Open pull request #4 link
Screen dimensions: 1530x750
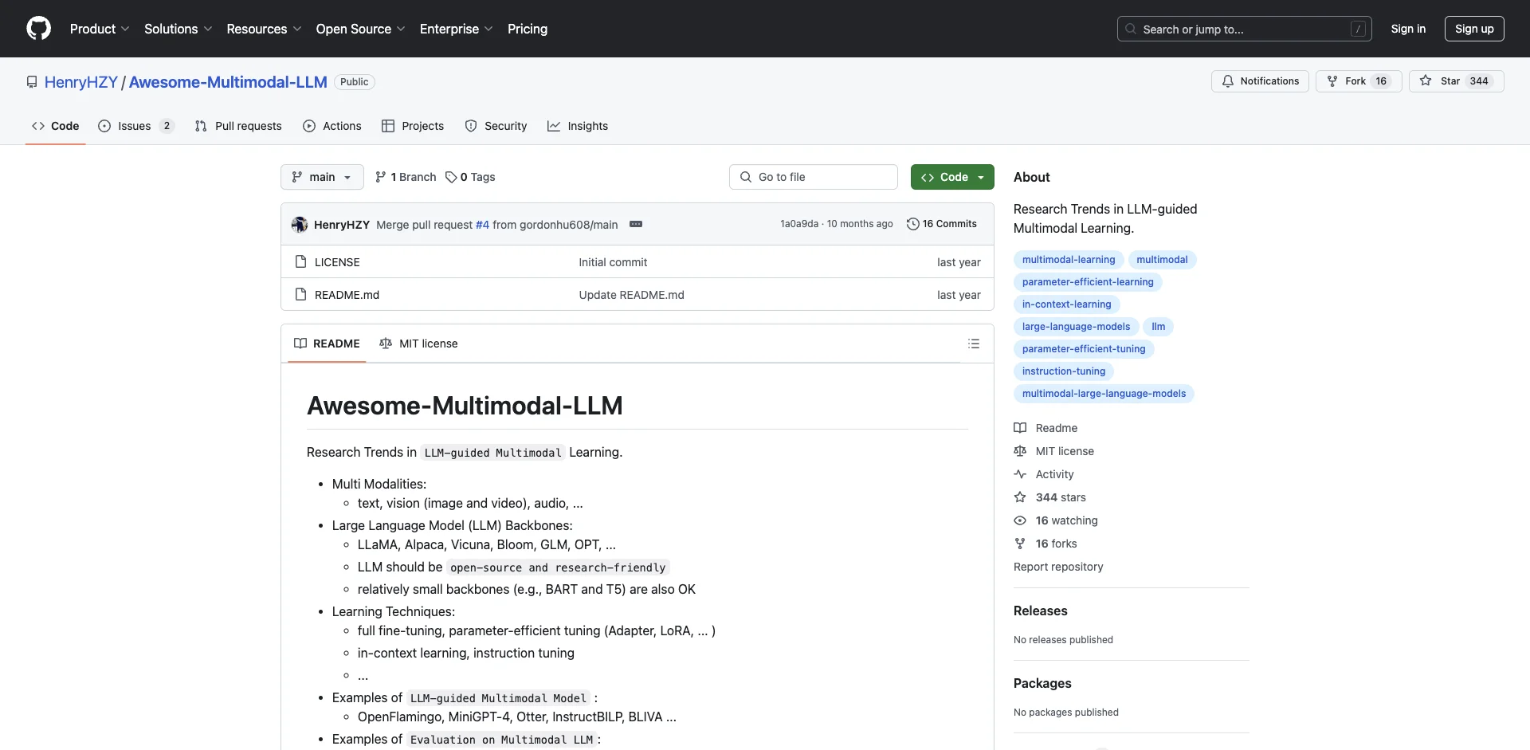tap(482, 225)
